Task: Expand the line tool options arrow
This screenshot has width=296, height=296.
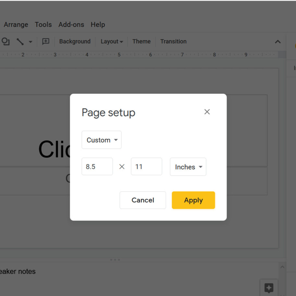Action: (x=31, y=42)
